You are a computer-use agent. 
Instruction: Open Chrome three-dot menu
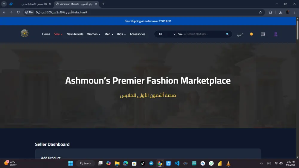coord(295,12)
